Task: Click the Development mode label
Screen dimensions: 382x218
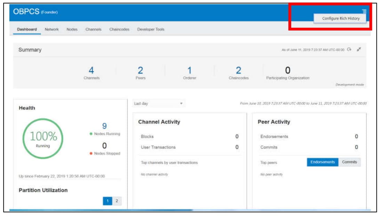Action: coord(350,85)
